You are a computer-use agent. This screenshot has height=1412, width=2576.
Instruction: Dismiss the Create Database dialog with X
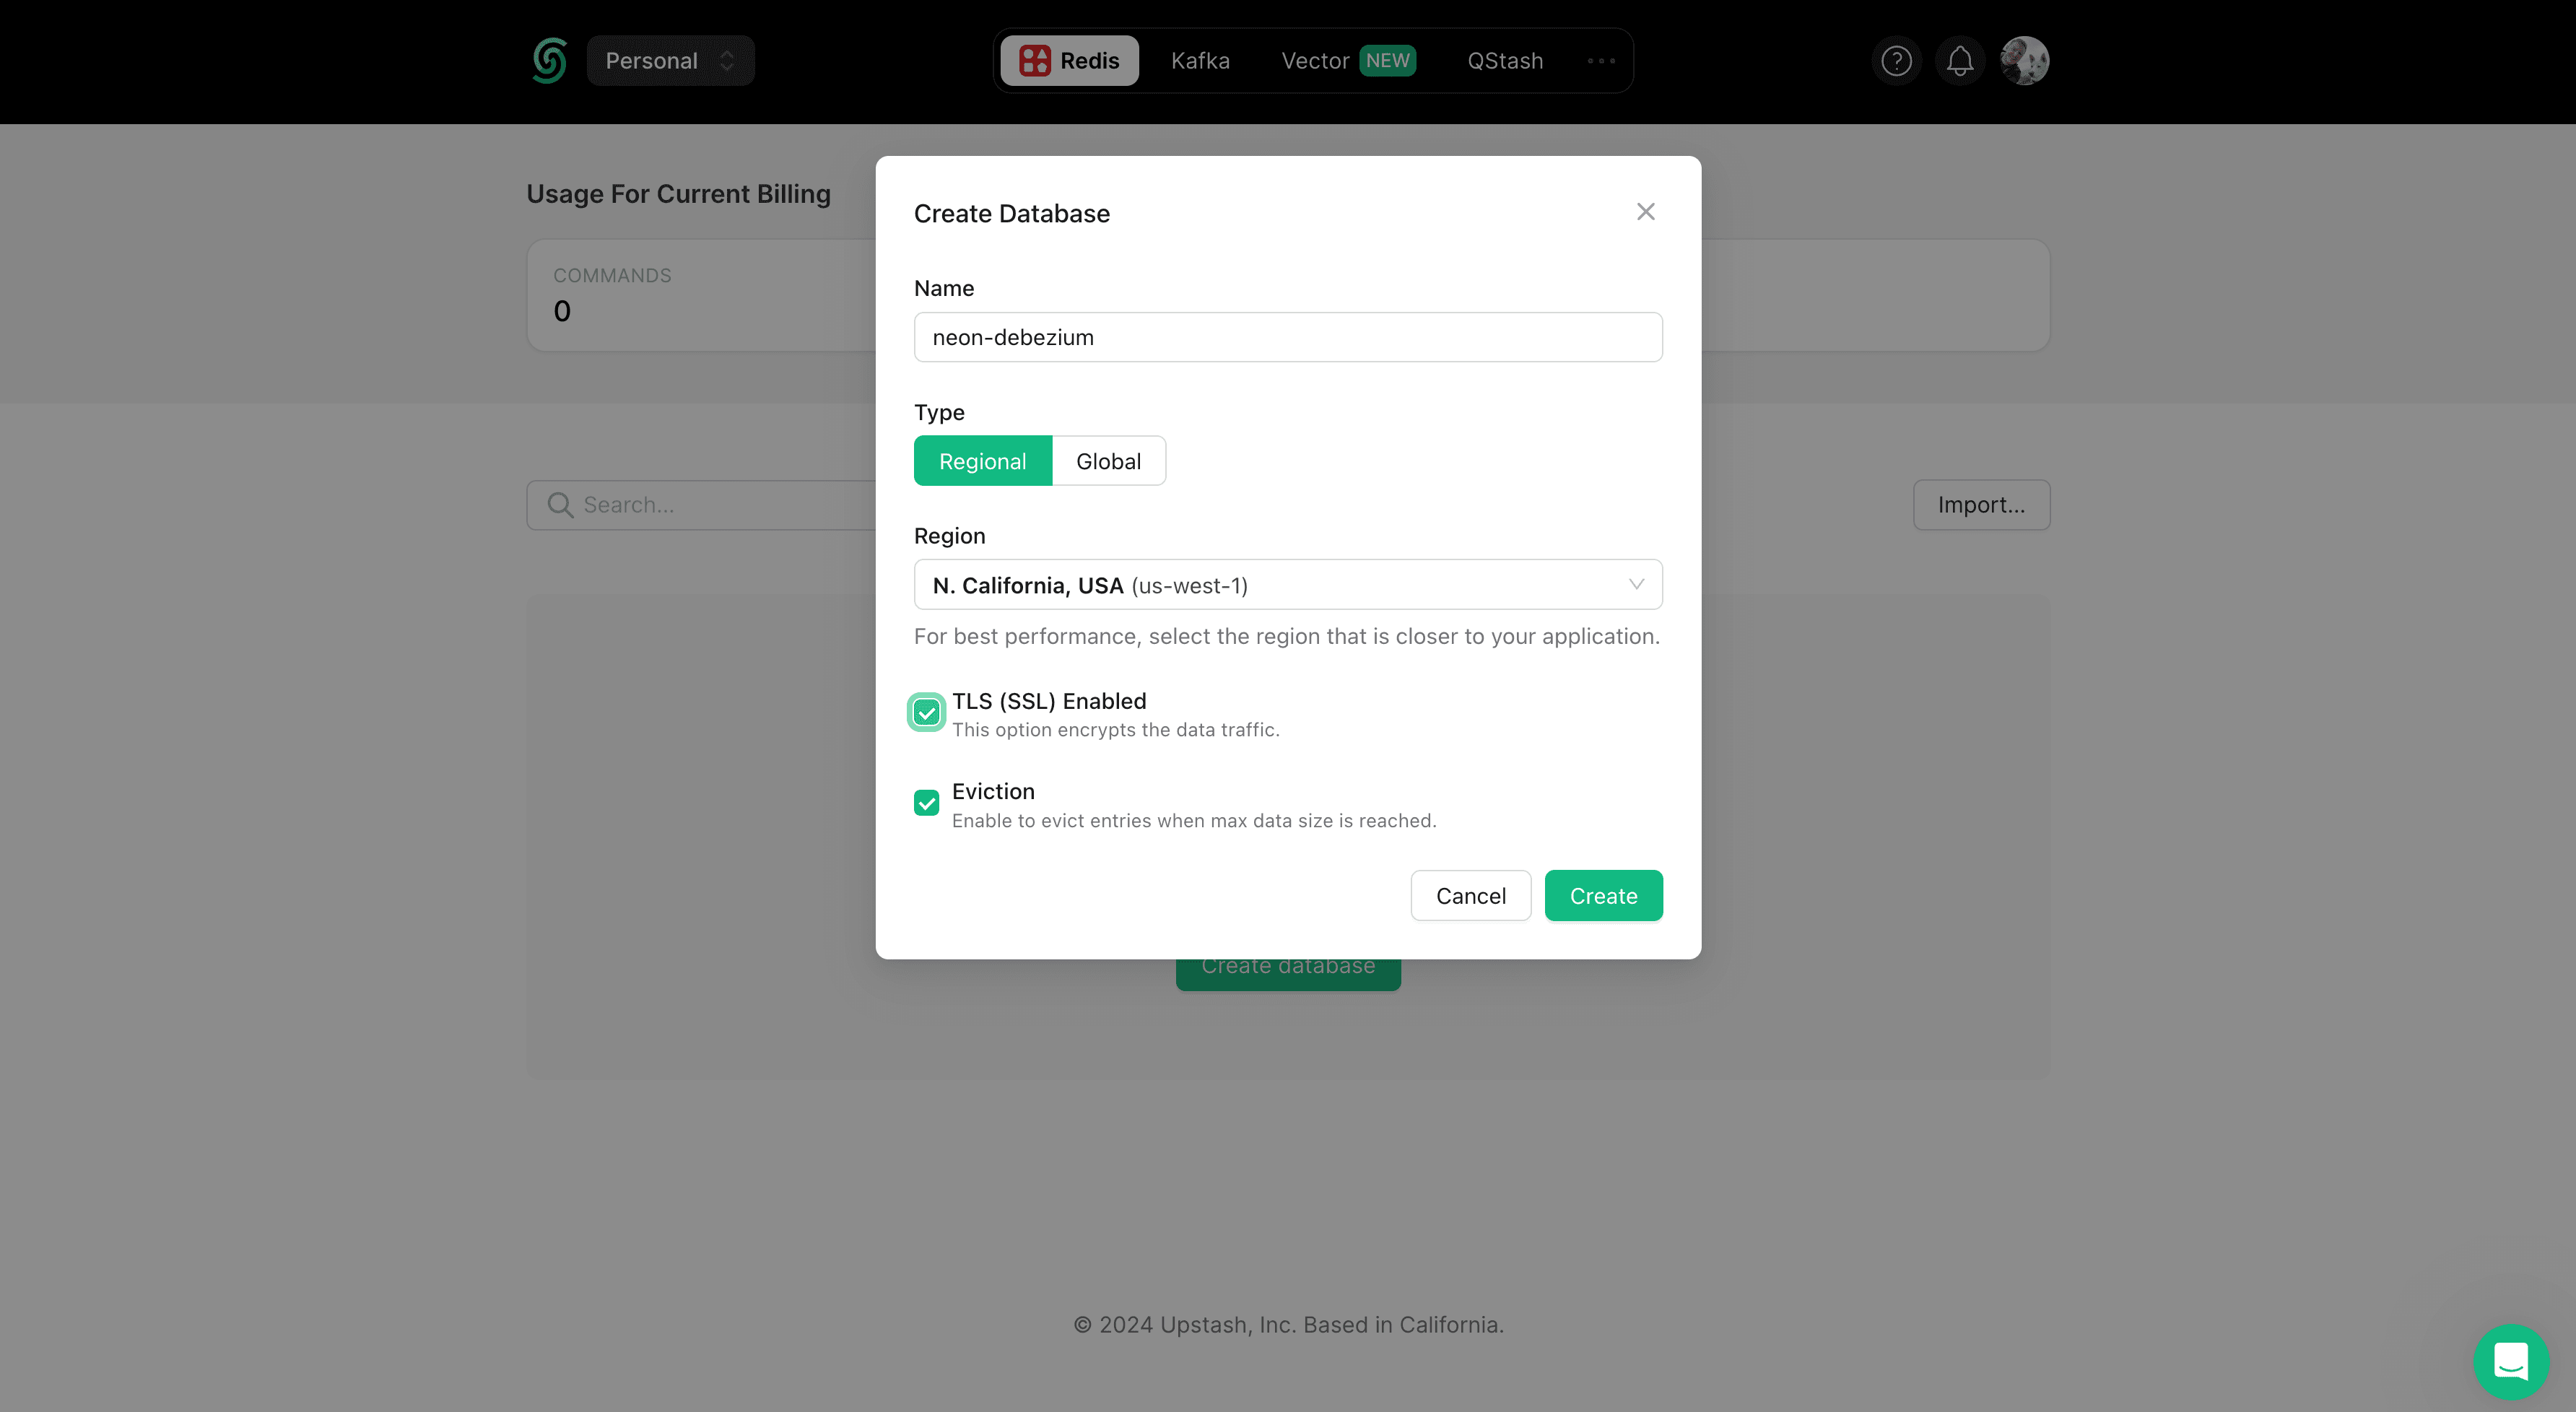[x=1645, y=211]
